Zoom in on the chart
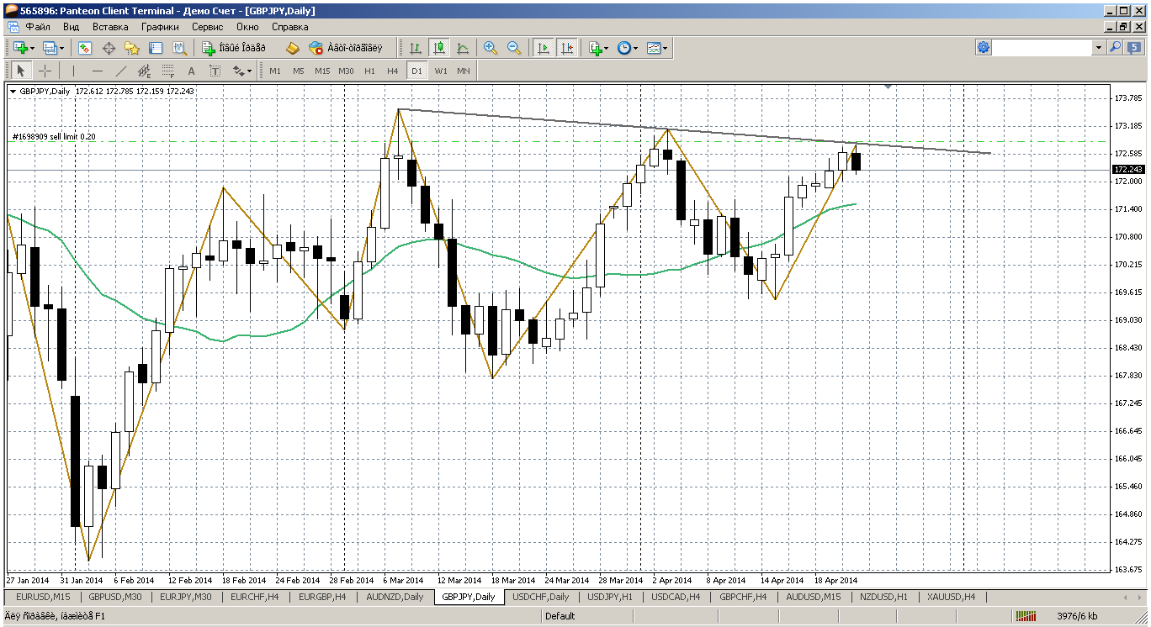Viewport: 1151px width, 627px height. 491,48
